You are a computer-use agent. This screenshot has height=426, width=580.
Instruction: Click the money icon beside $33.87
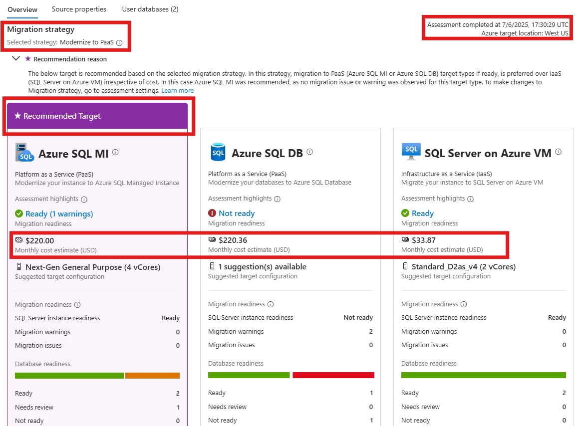click(405, 239)
